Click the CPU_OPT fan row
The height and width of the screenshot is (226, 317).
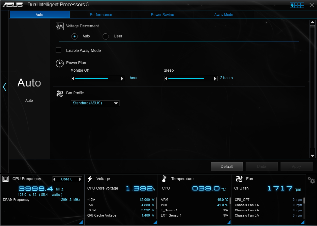[x=268, y=200]
